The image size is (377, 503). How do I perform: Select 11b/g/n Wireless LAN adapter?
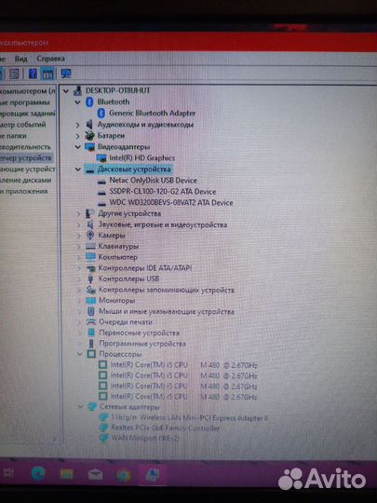coord(189,418)
